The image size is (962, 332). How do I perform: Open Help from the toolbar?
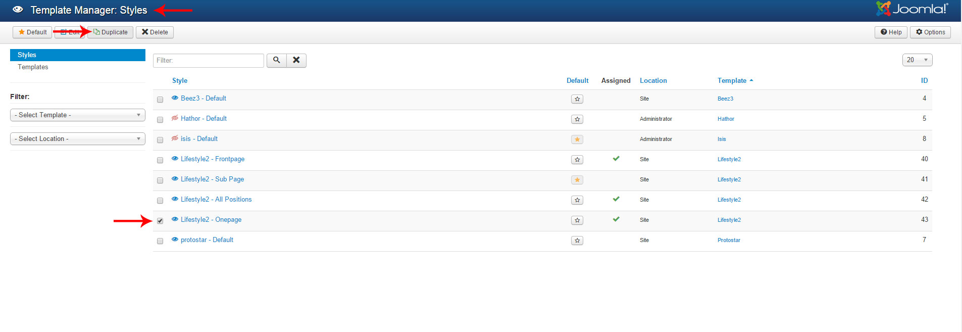(x=891, y=32)
